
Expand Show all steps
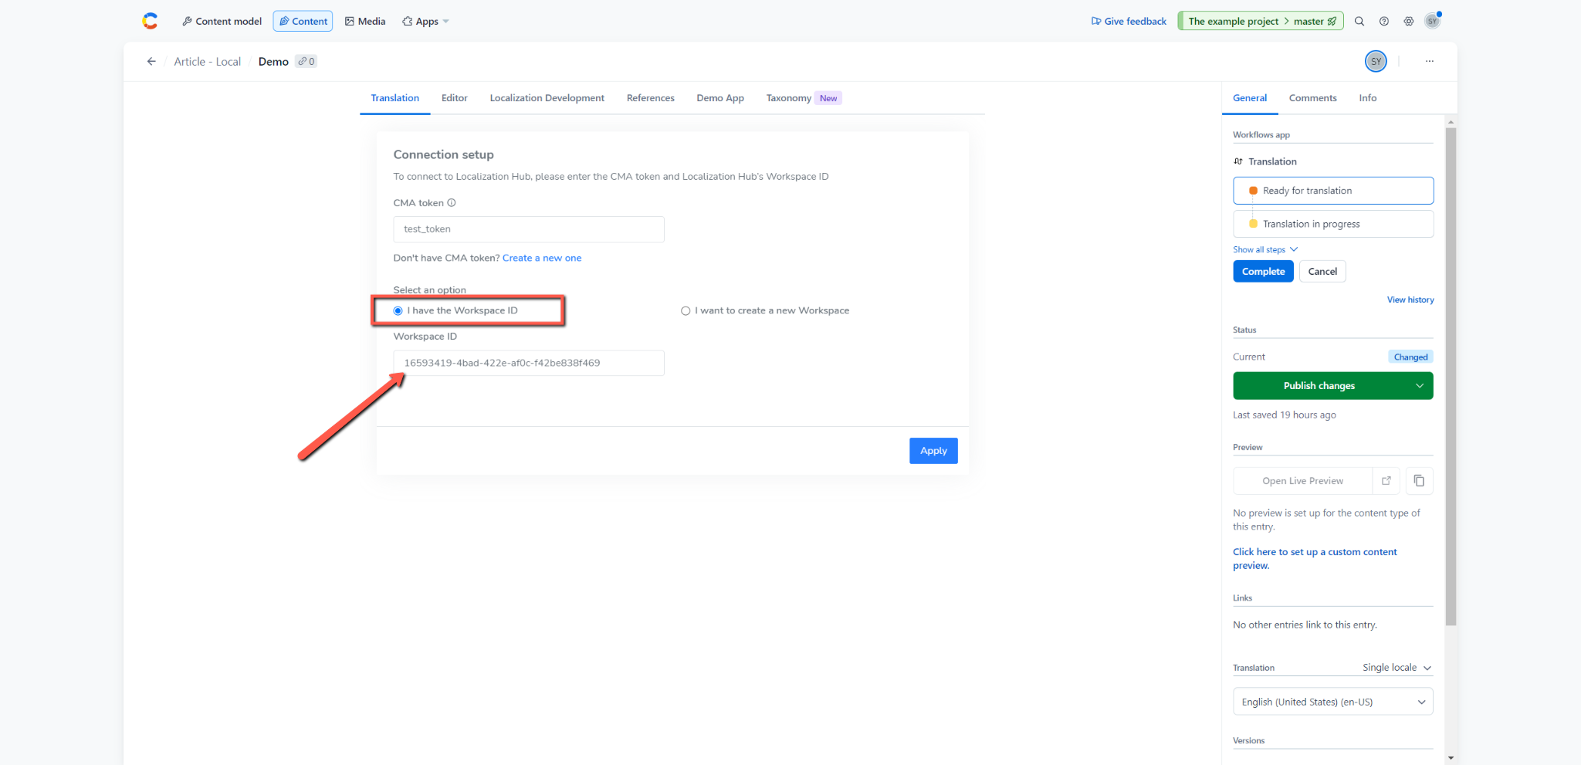tap(1265, 249)
